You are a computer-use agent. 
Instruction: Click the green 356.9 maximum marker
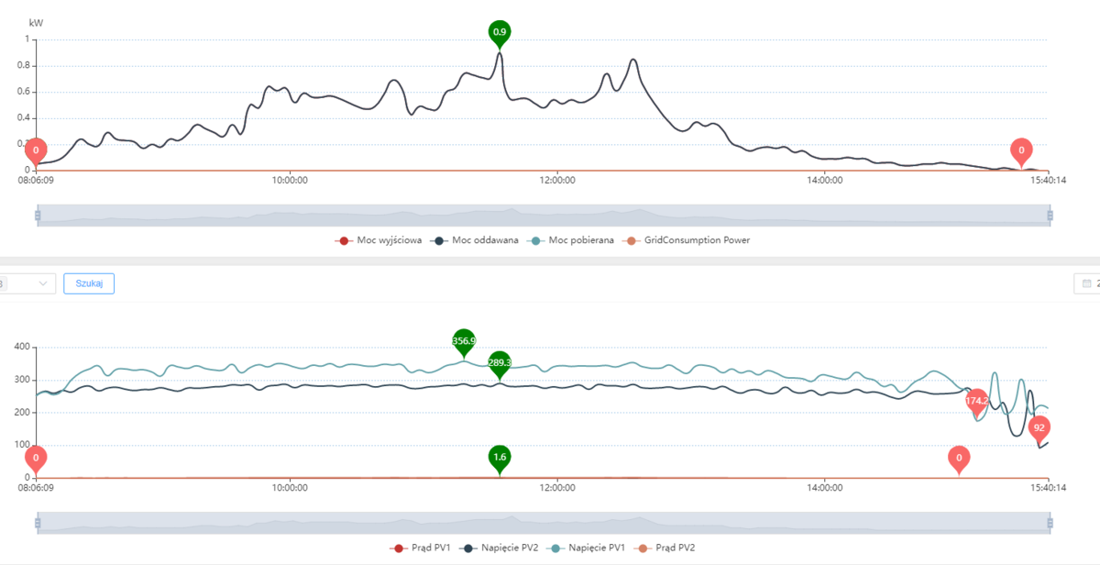[464, 340]
